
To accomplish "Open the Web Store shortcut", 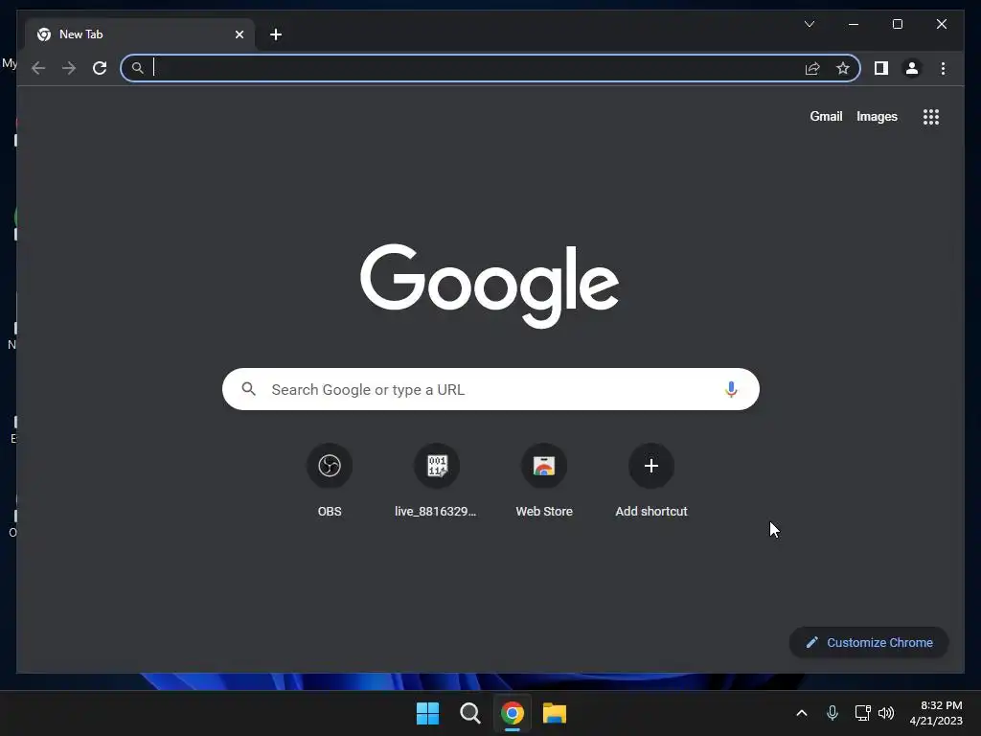I will (x=544, y=466).
